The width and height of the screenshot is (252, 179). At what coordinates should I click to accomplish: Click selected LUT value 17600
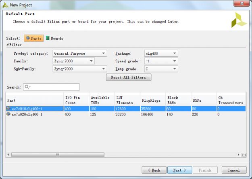121,109
